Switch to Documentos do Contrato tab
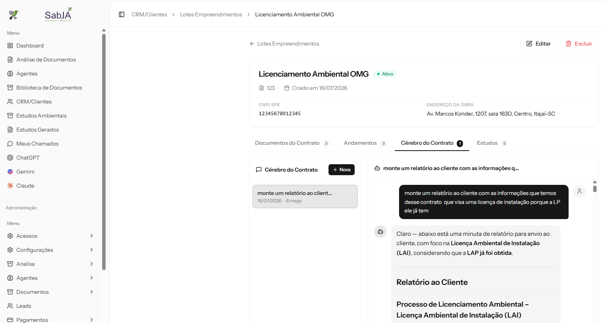Viewport: 606px width, 323px height. click(292, 143)
